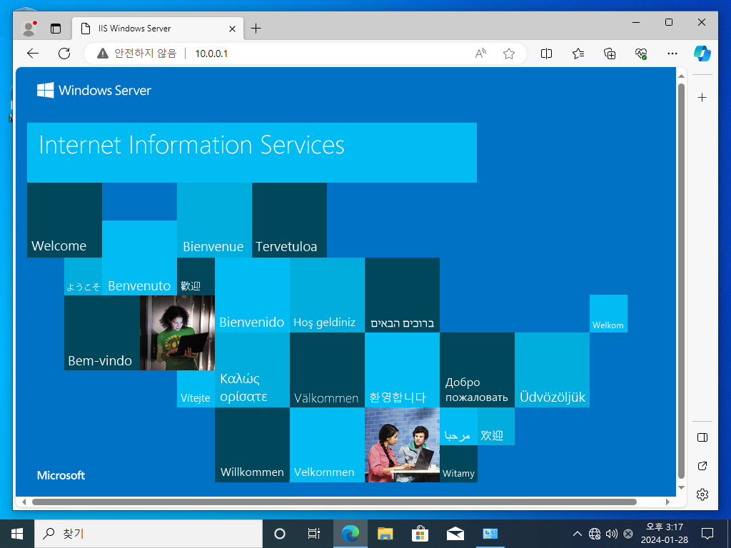Click the Üdvözöljük tile
Screen dimensions: 731x548
tap(553, 370)
